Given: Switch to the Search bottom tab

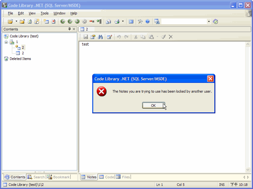Looking at the screenshot, I should 36,177.
